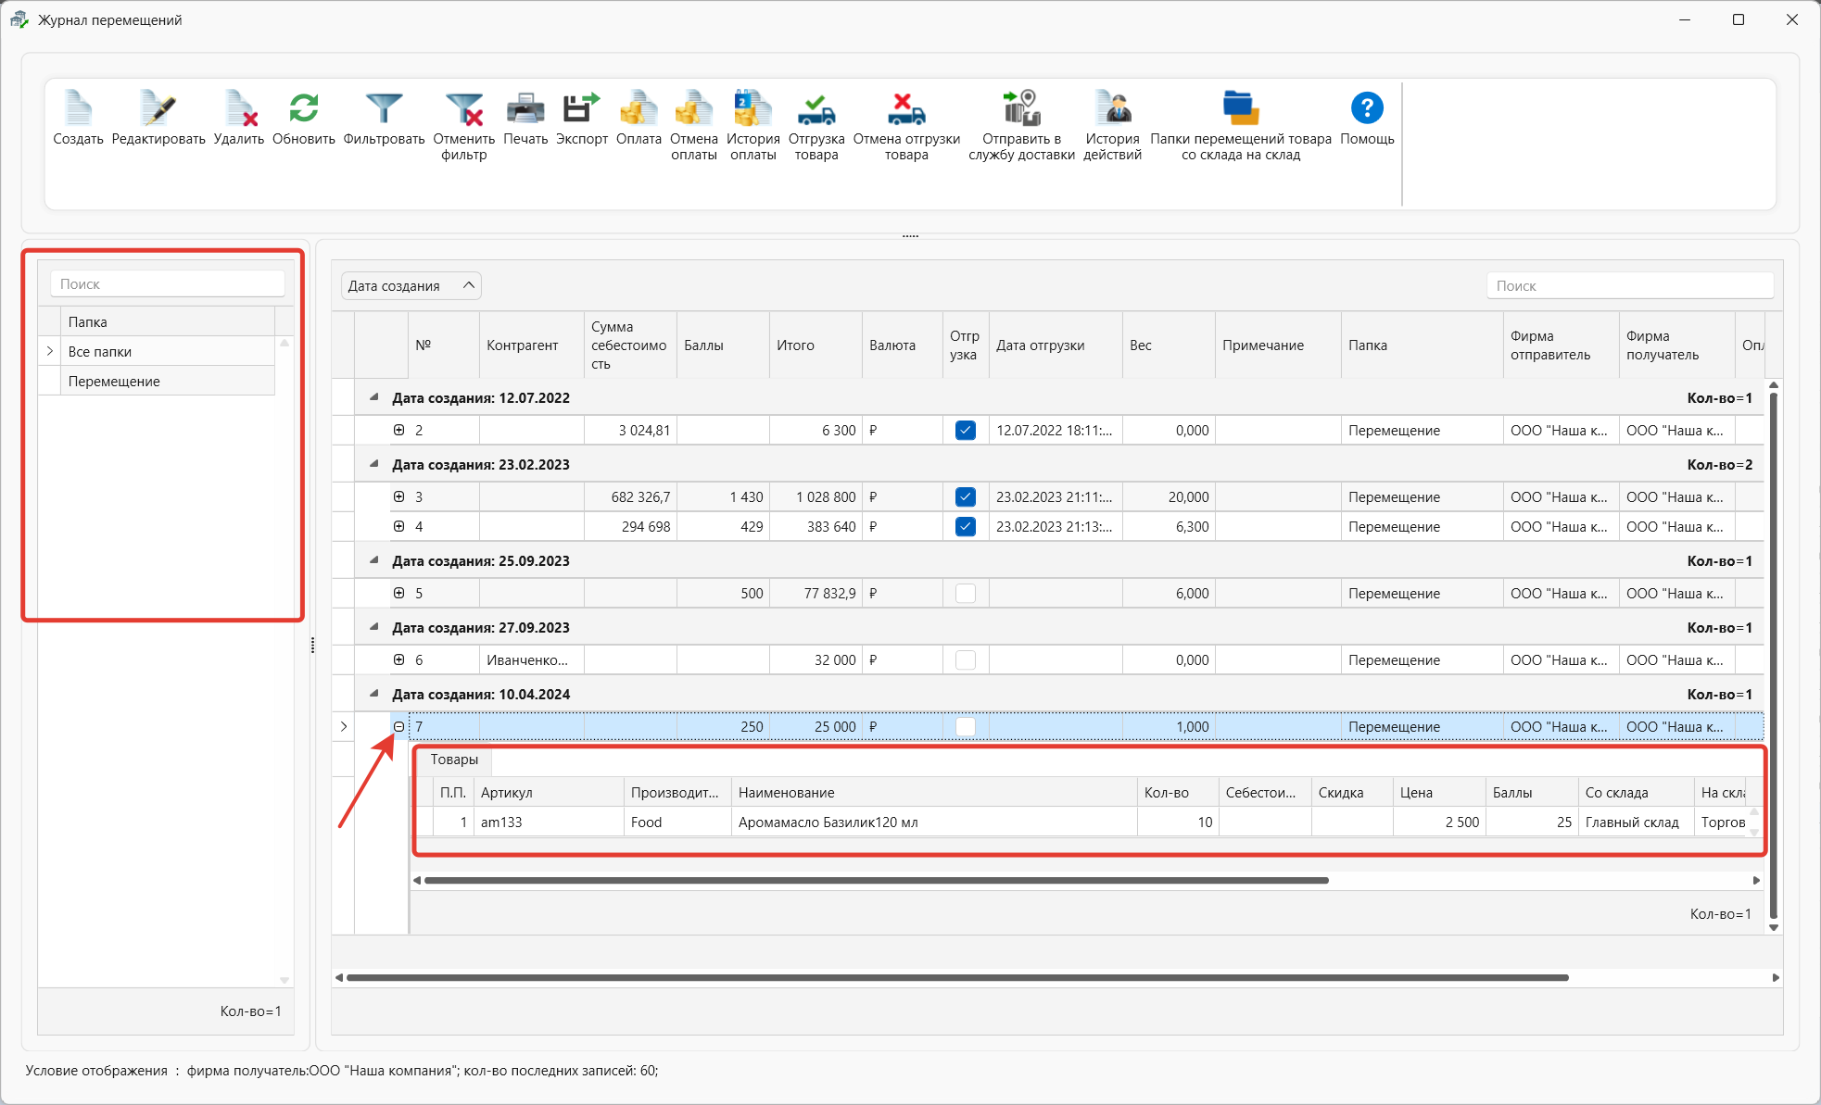This screenshot has width=1821, height=1105.
Task: Click the Food manufacturer cell
Action: coord(677,822)
